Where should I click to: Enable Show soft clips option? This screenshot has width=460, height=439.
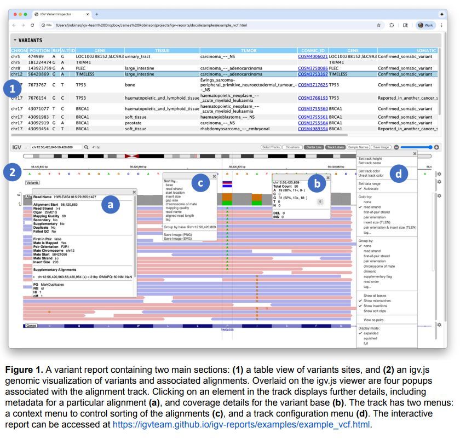375,311
